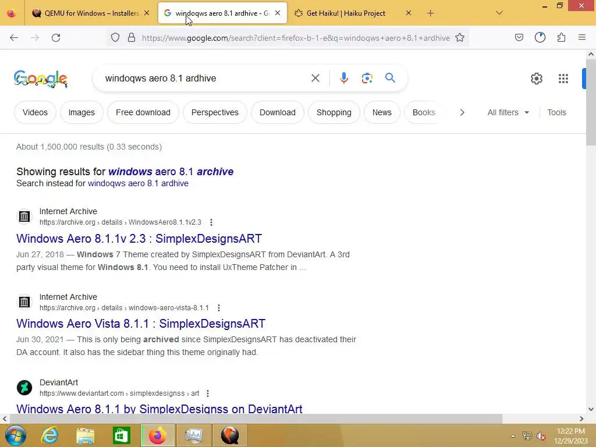The height and width of the screenshot is (447, 596).
Task: Reload the current Google search page
Action: click(x=56, y=38)
